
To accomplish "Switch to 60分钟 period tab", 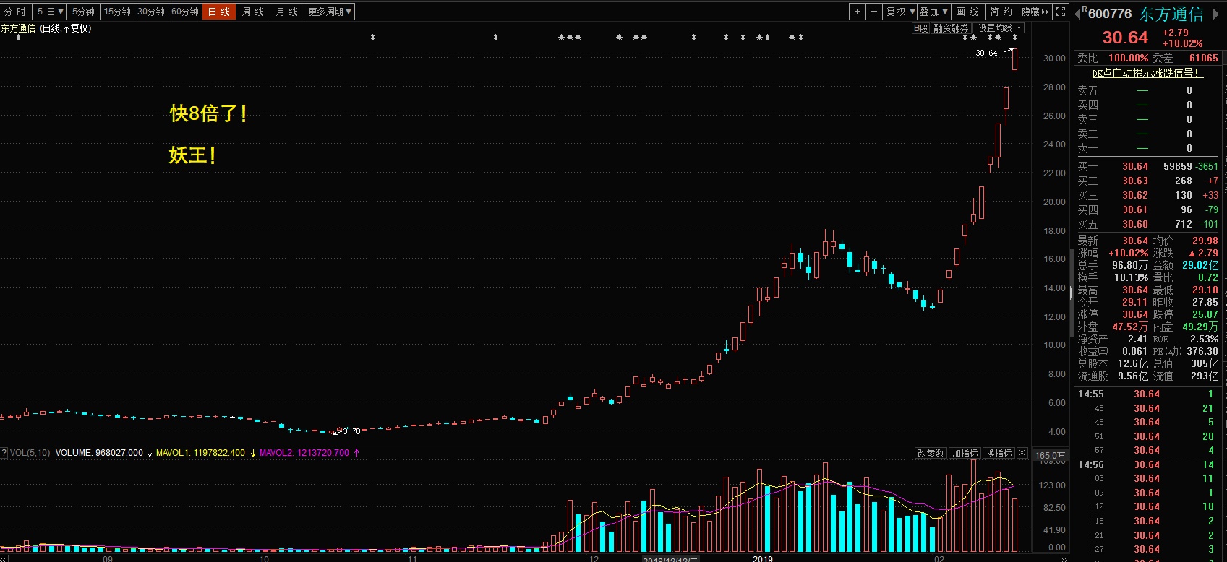I will (185, 12).
